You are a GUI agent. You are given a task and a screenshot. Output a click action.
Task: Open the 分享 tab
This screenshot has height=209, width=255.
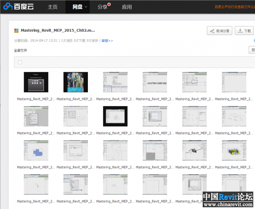(x=102, y=7)
